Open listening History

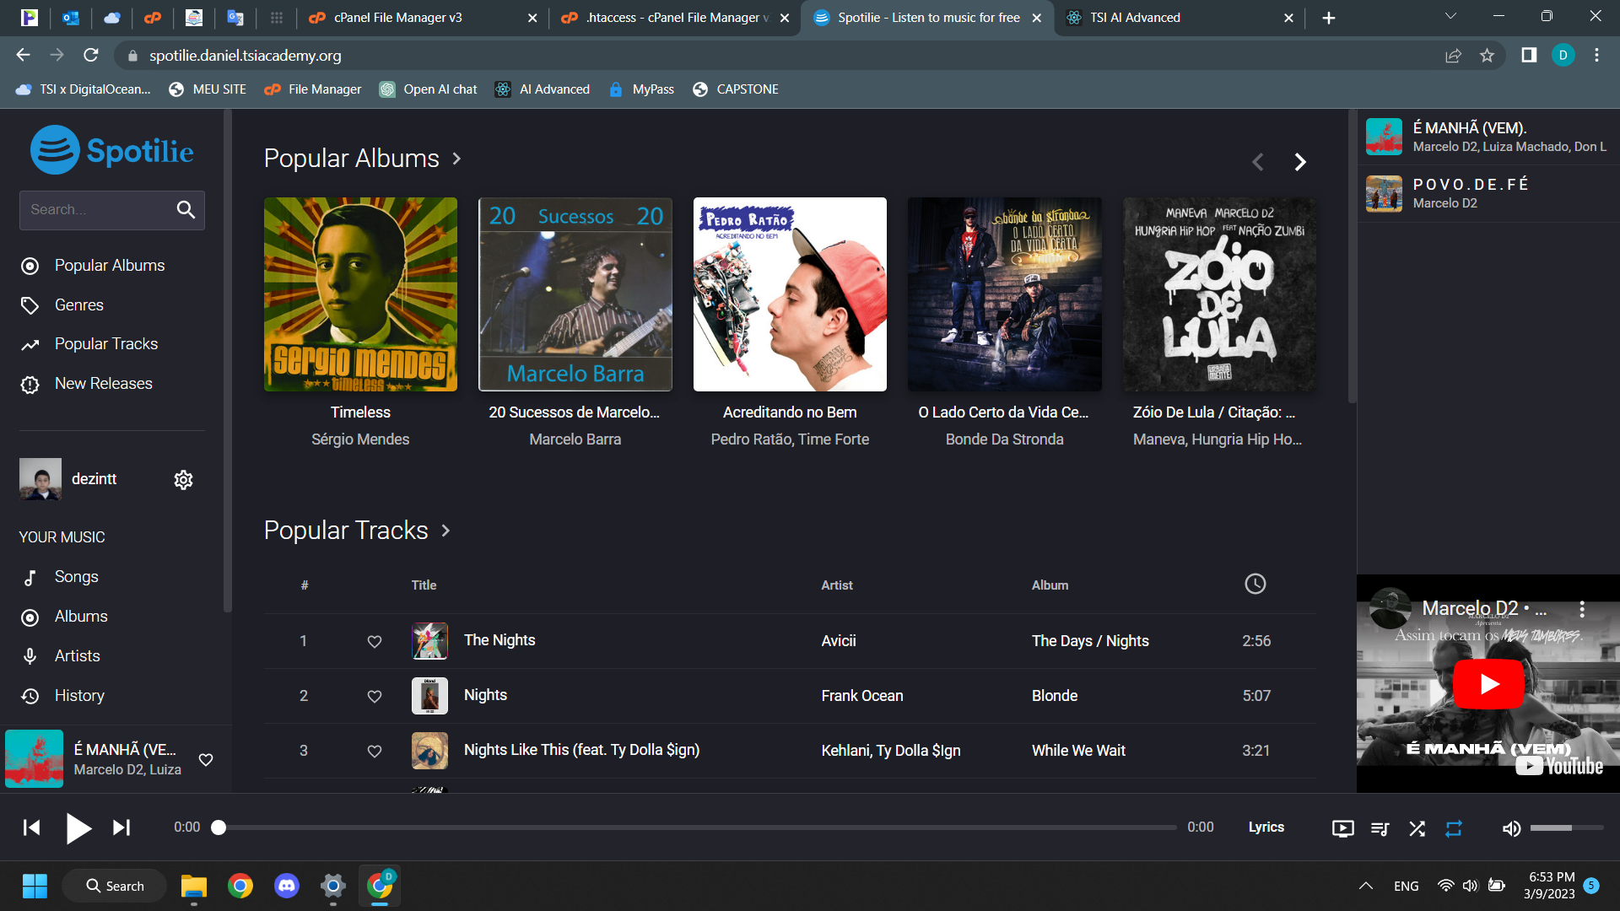(79, 696)
